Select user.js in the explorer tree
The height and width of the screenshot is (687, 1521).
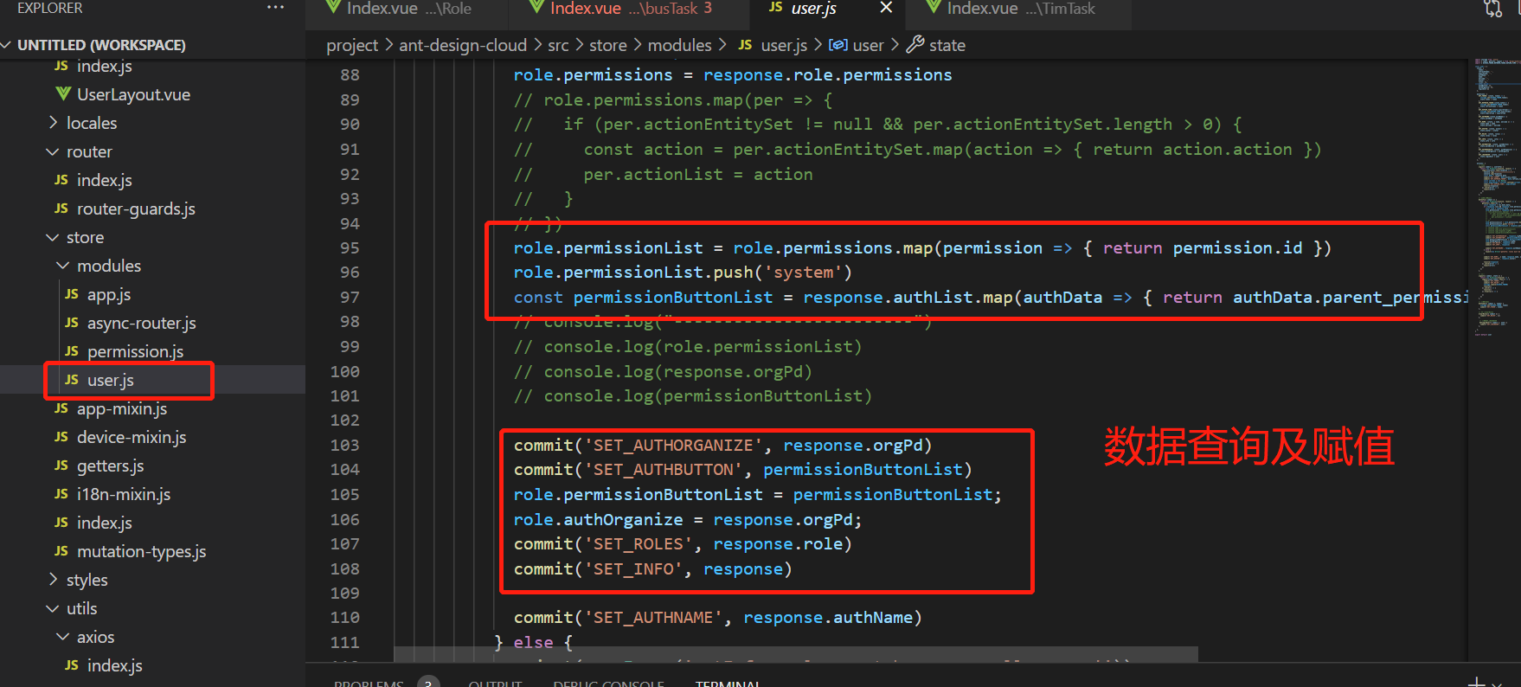tap(110, 380)
